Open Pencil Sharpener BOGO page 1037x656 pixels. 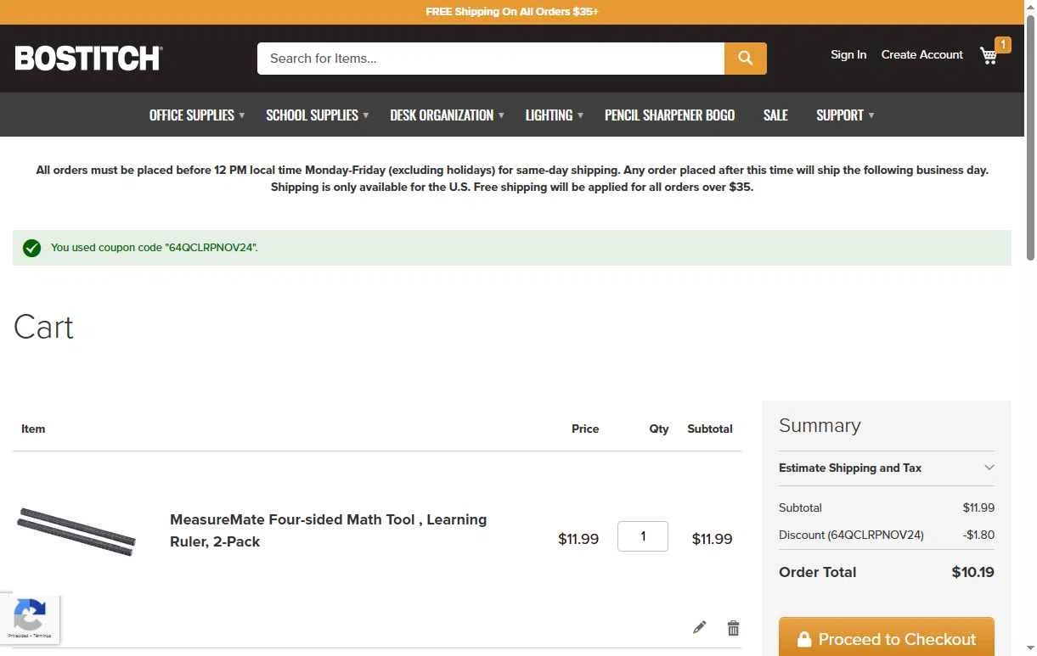point(669,115)
